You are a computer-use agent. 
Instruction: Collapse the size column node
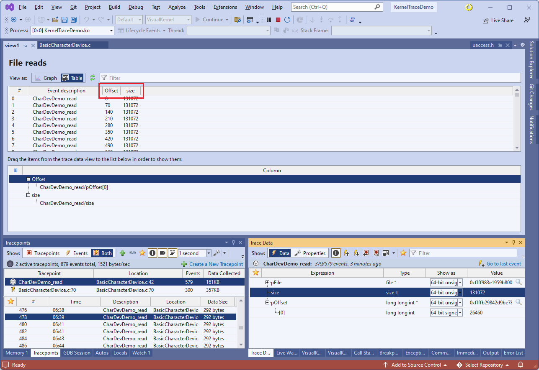(28, 195)
